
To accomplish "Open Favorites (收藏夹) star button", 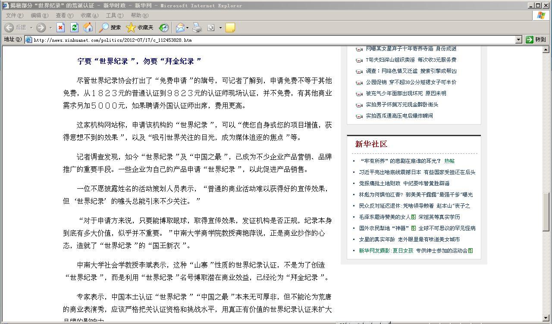I will [139, 28].
